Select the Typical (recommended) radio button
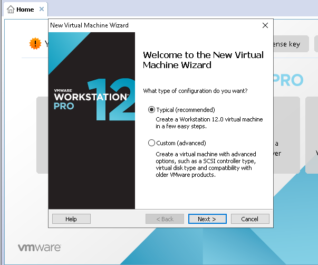Screen dimensions: 318x265 (151, 110)
